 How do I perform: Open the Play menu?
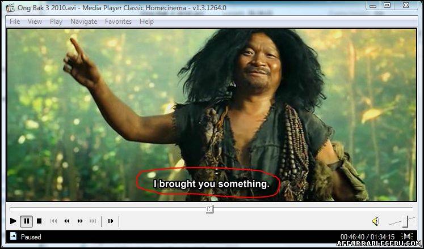point(56,22)
